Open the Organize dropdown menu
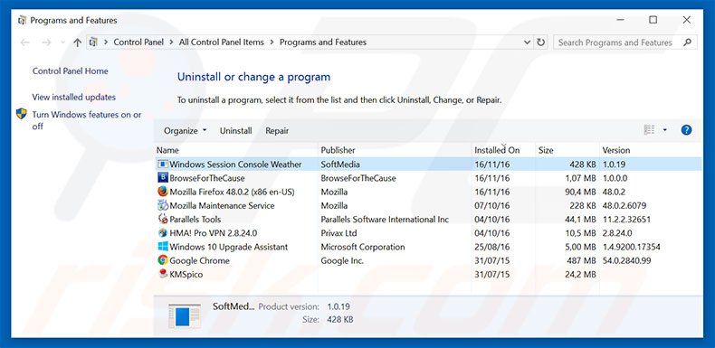The width and height of the screenshot is (715, 348). [x=186, y=131]
